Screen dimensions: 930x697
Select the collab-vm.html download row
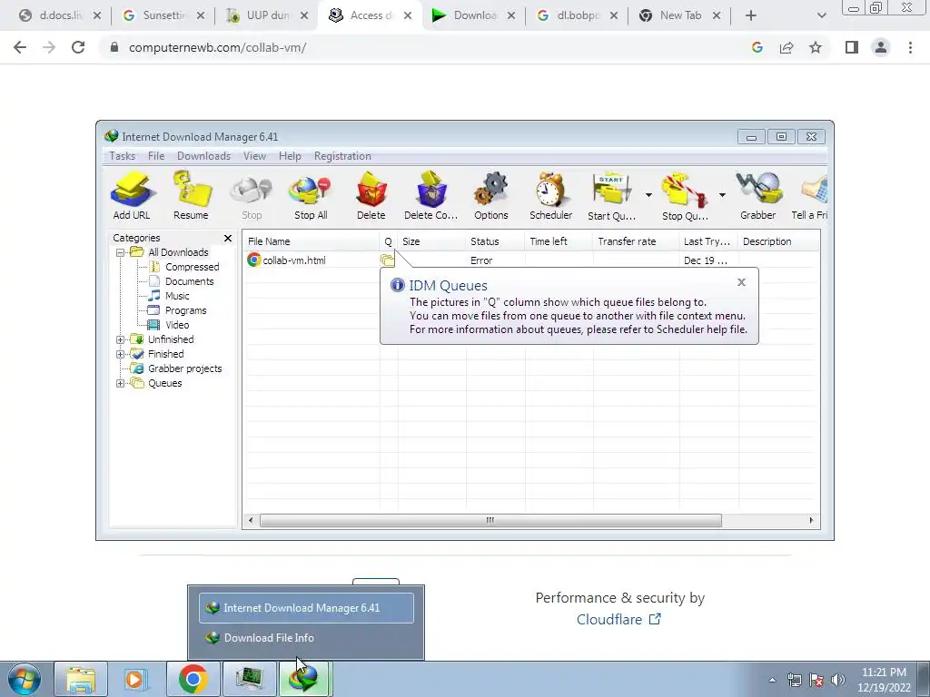[x=530, y=260]
